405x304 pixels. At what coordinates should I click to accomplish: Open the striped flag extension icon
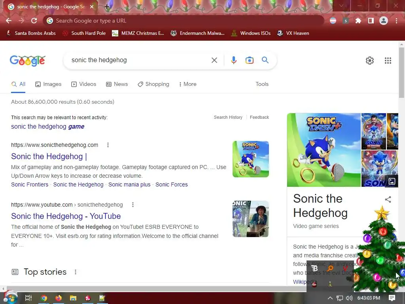pyautogui.click(x=333, y=21)
